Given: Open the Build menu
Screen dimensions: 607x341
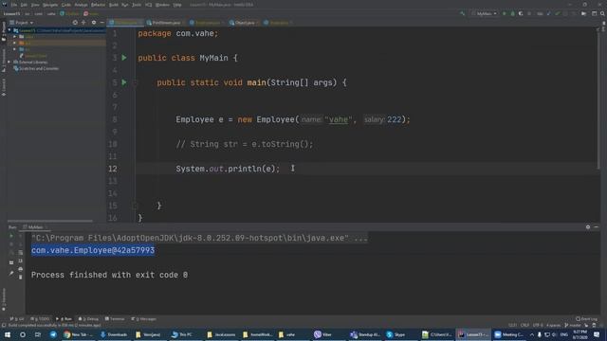Looking at the screenshot, I should [x=114, y=5].
